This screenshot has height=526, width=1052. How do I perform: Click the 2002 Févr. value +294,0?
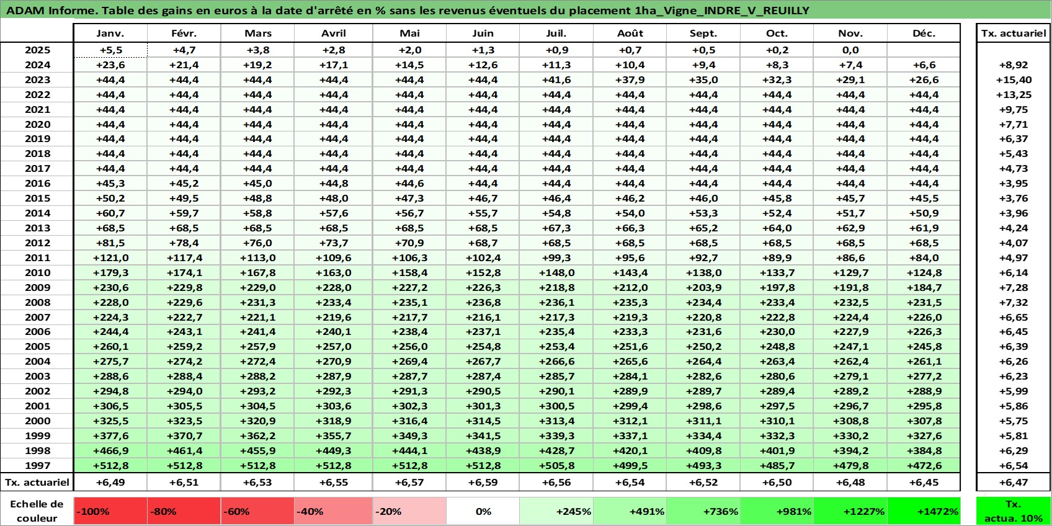(184, 391)
